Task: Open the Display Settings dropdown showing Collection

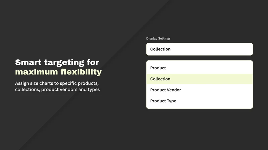Action: pyautogui.click(x=199, y=49)
